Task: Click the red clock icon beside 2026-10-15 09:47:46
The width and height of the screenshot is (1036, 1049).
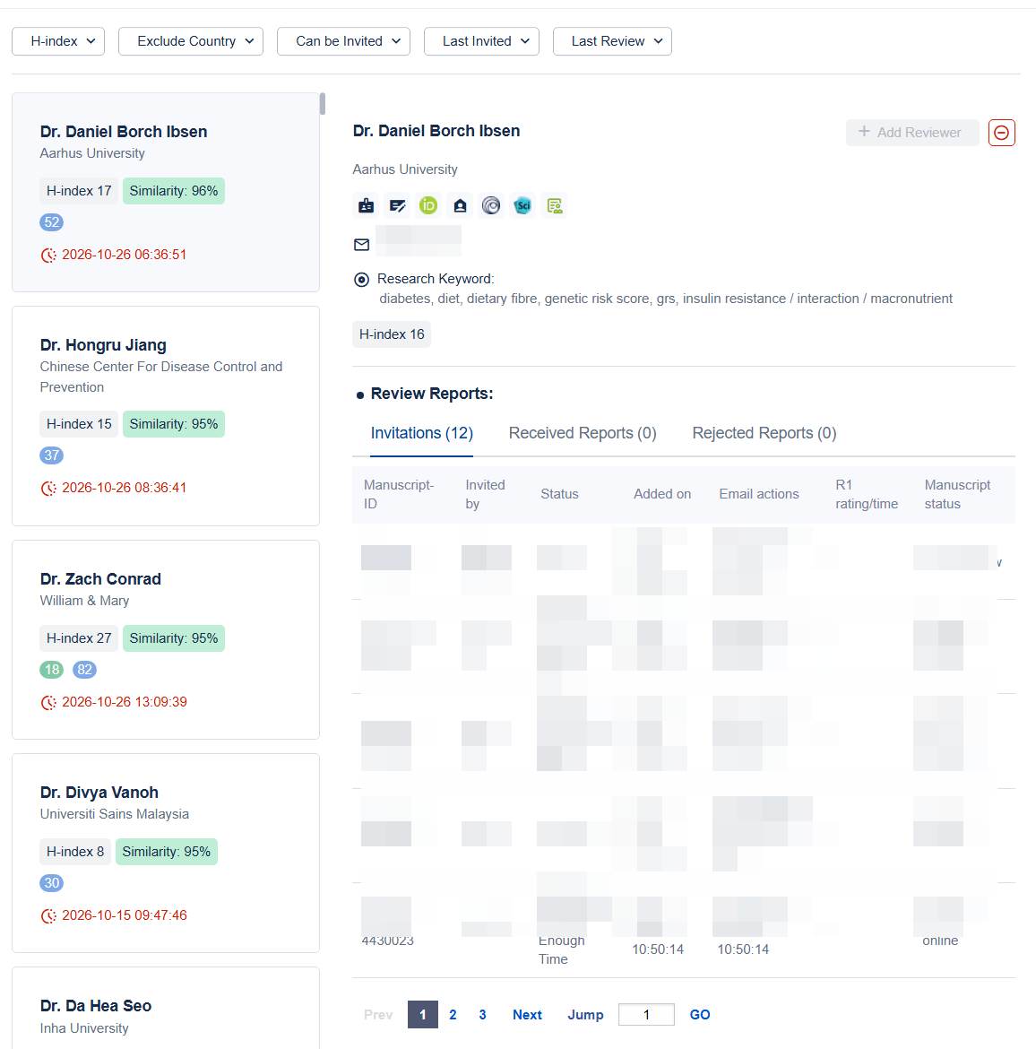Action: coord(48,916)
